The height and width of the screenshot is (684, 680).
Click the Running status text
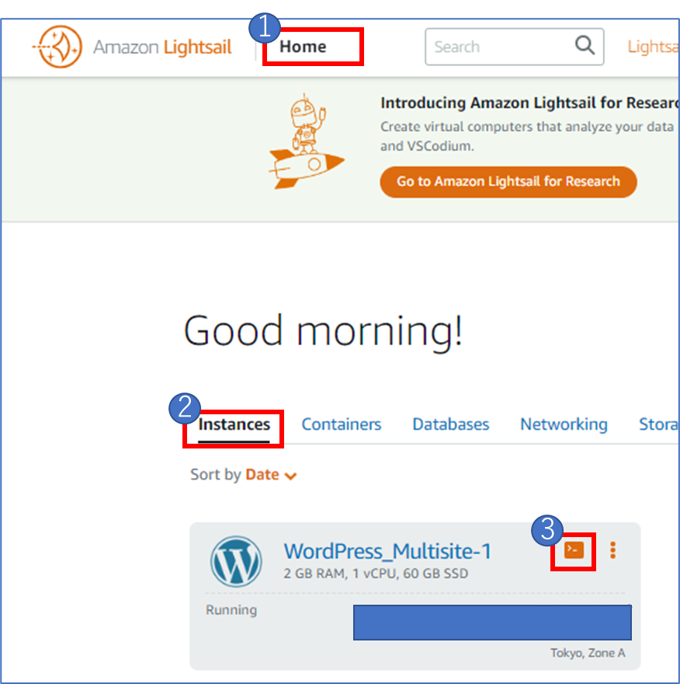pyautogui.click(x=231, y=610)
